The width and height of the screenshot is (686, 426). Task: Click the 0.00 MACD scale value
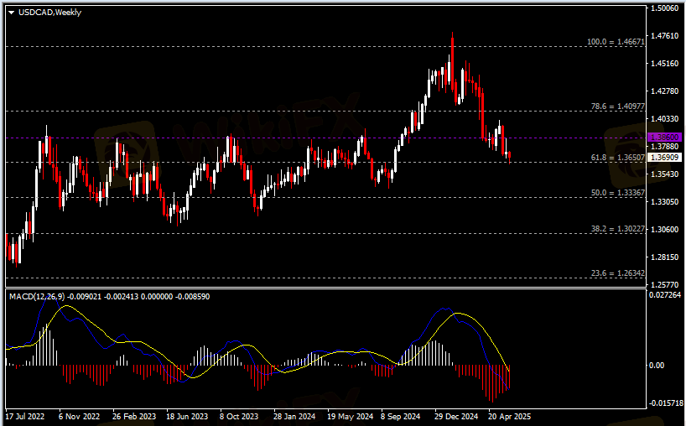point(657,366)
